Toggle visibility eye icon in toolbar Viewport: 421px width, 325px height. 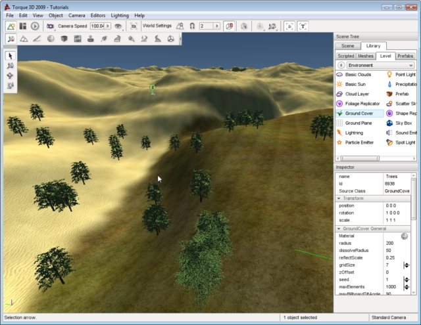click(118, 26)
